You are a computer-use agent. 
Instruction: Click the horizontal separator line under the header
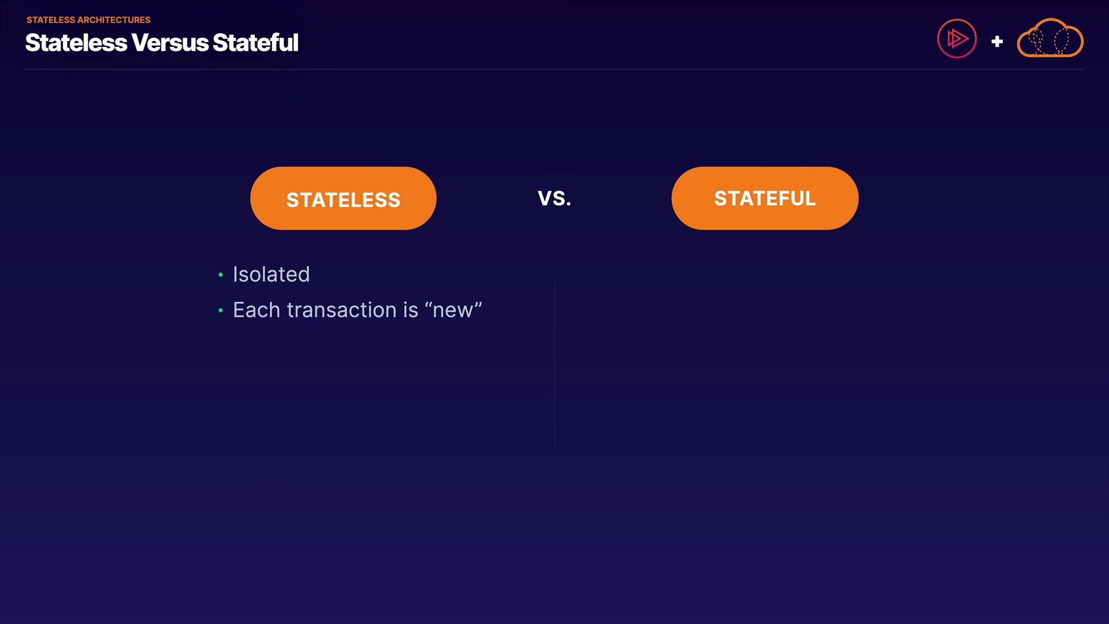pyautogui.click(x=554, y=69)
